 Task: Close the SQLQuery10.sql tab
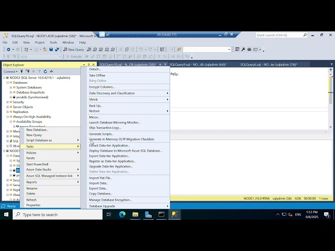coord(165,64)
